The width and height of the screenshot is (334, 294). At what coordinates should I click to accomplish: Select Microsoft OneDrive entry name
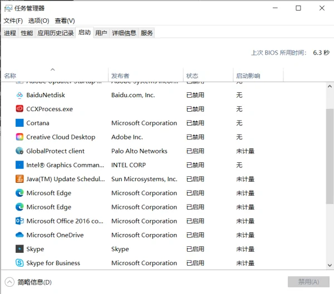point(55,235)
